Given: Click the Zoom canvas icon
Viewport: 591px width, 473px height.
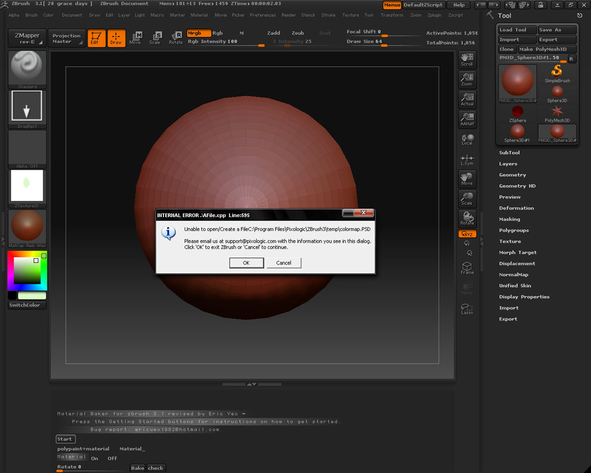Looking at the screenshot, I should (x=467, y=80).
